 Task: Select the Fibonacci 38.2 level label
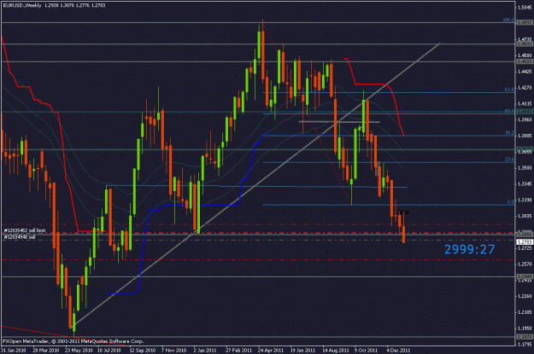click(509, 133)
